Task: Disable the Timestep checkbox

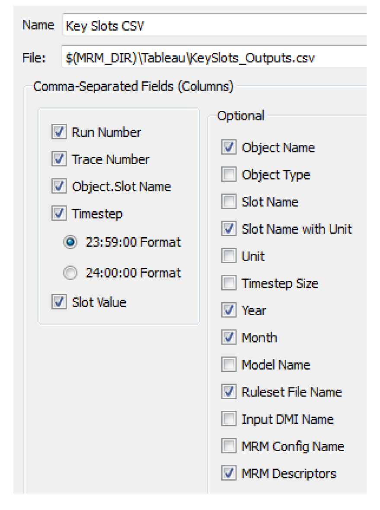Action: (x=59, y=214)
